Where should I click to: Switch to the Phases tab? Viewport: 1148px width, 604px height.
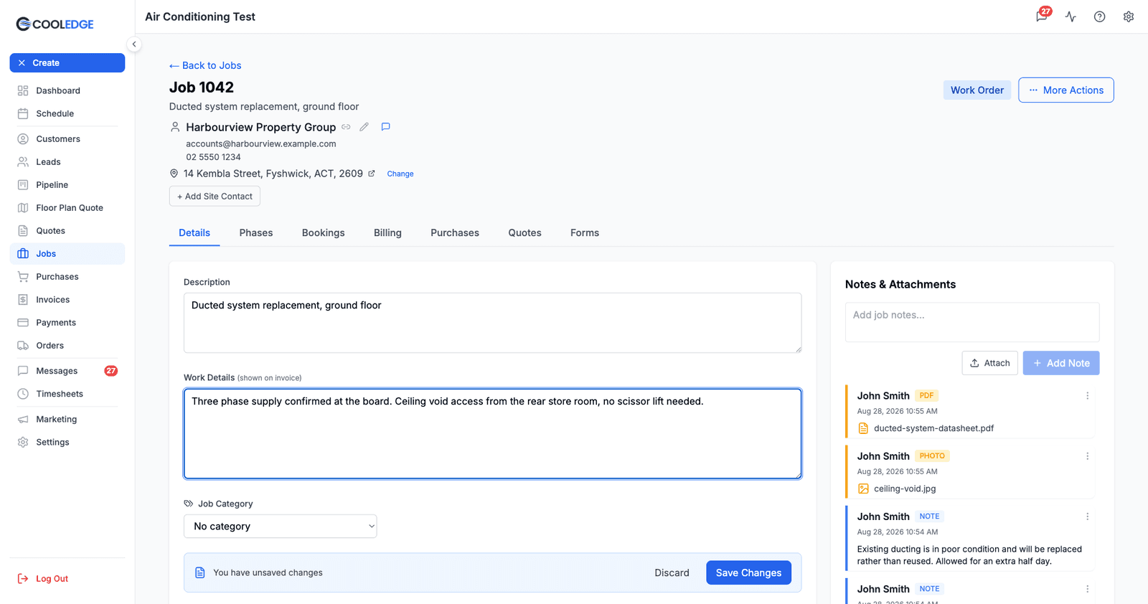[256, 233]
